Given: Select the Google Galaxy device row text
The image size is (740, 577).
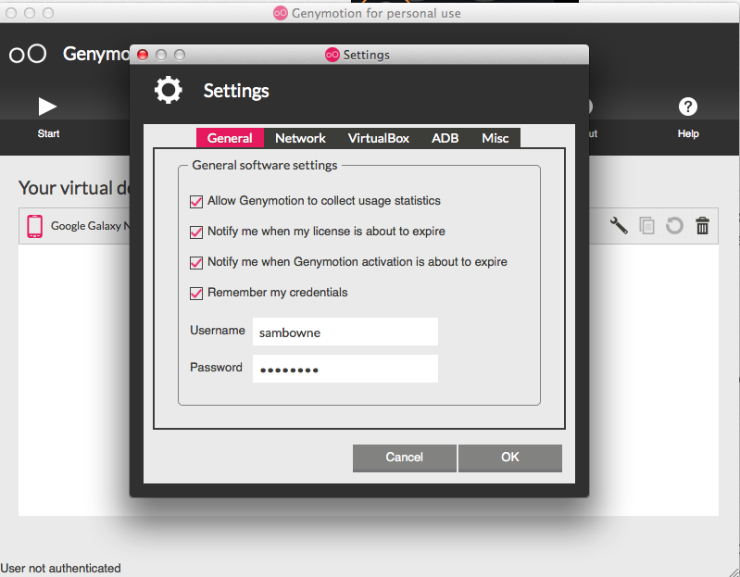Looking at the screenshot, I should (x=90, y=226).
